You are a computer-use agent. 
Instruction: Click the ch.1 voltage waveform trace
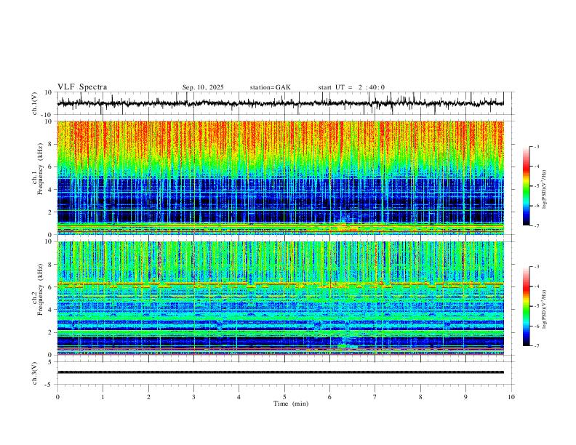280,103
